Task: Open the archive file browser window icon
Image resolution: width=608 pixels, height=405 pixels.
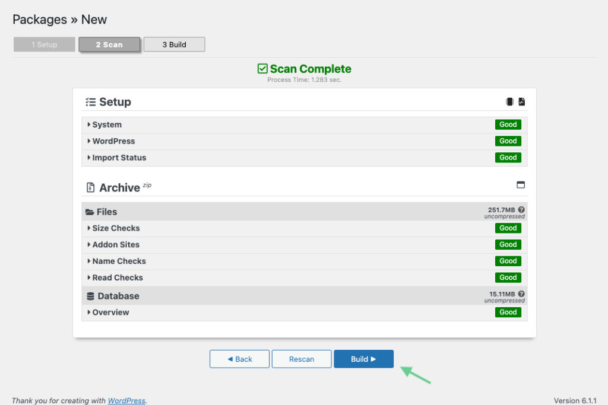Action: pyautogui.click(x=521, y=185)
